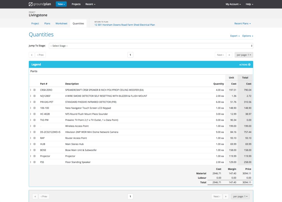
Task: Jump to last page using double-right arrow
Action: 230,55
